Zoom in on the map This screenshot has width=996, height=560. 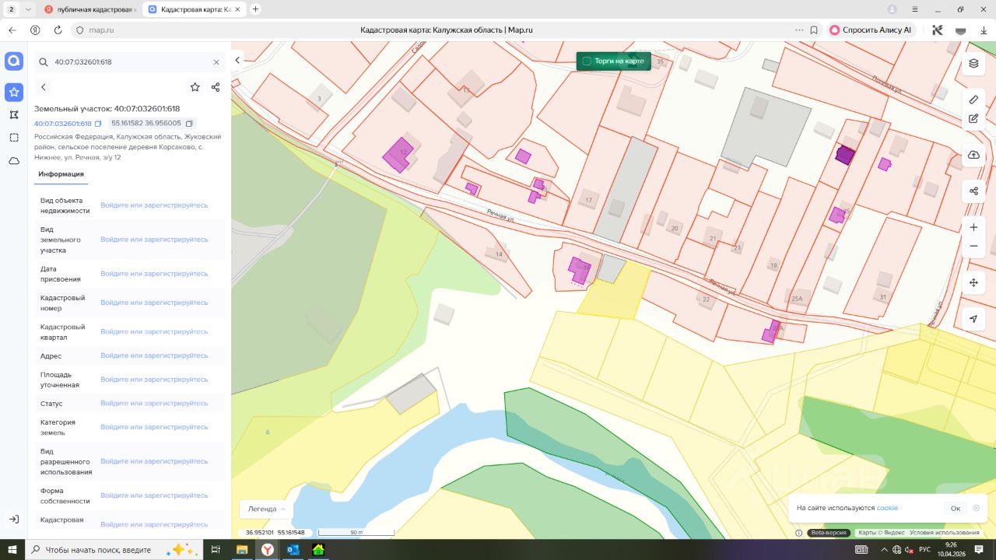(973, 227)
